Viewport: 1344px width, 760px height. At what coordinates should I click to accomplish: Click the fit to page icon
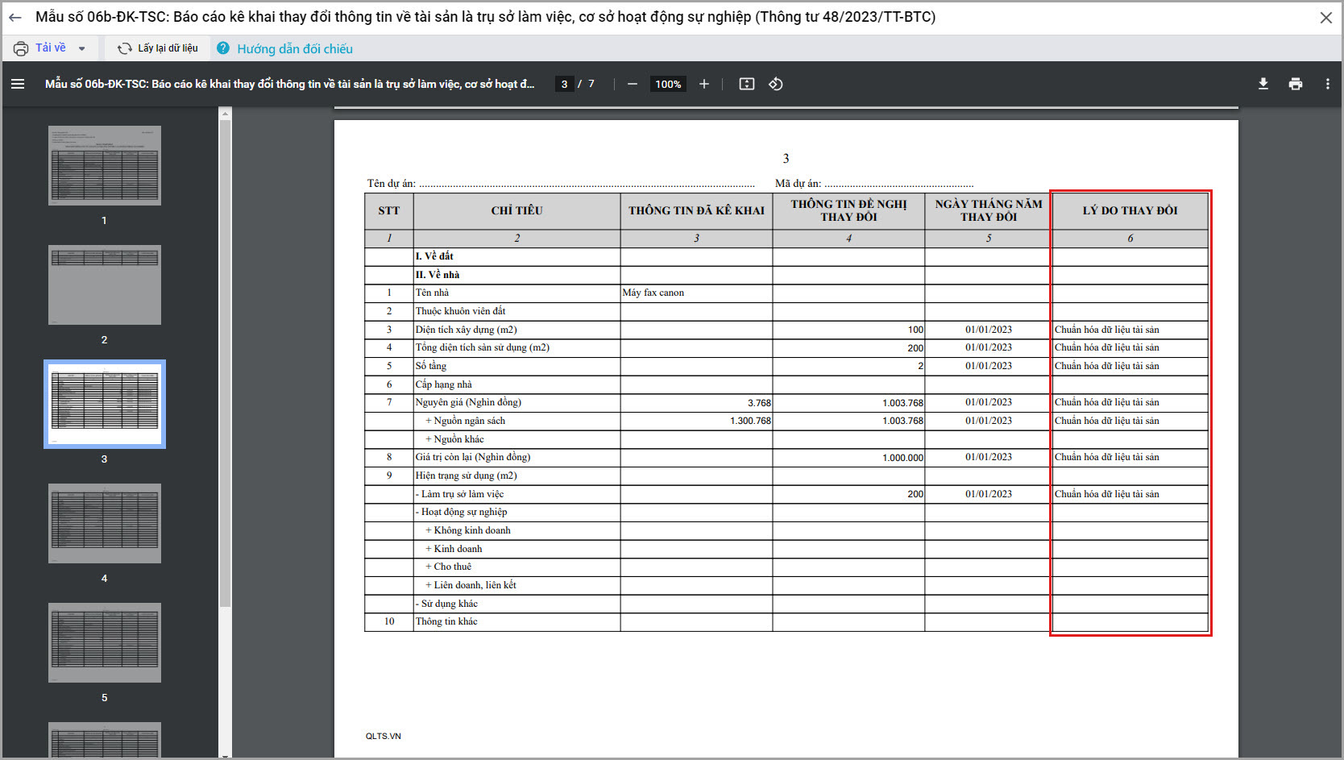point(747,84)
